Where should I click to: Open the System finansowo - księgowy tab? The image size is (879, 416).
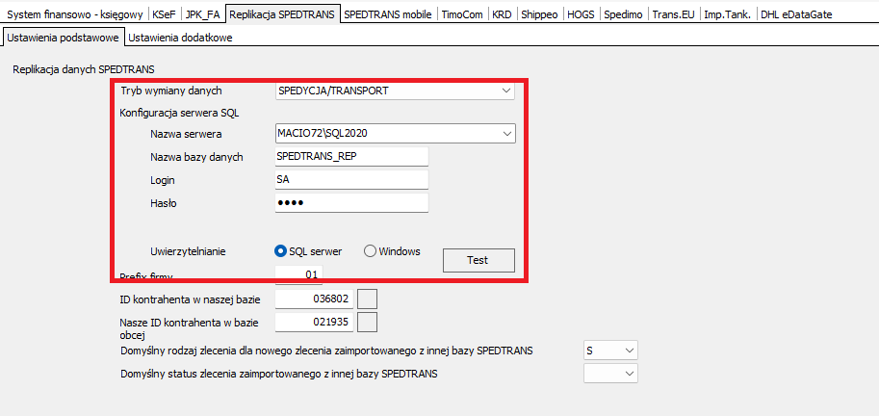pyautogui.click(x=75, y=15)
